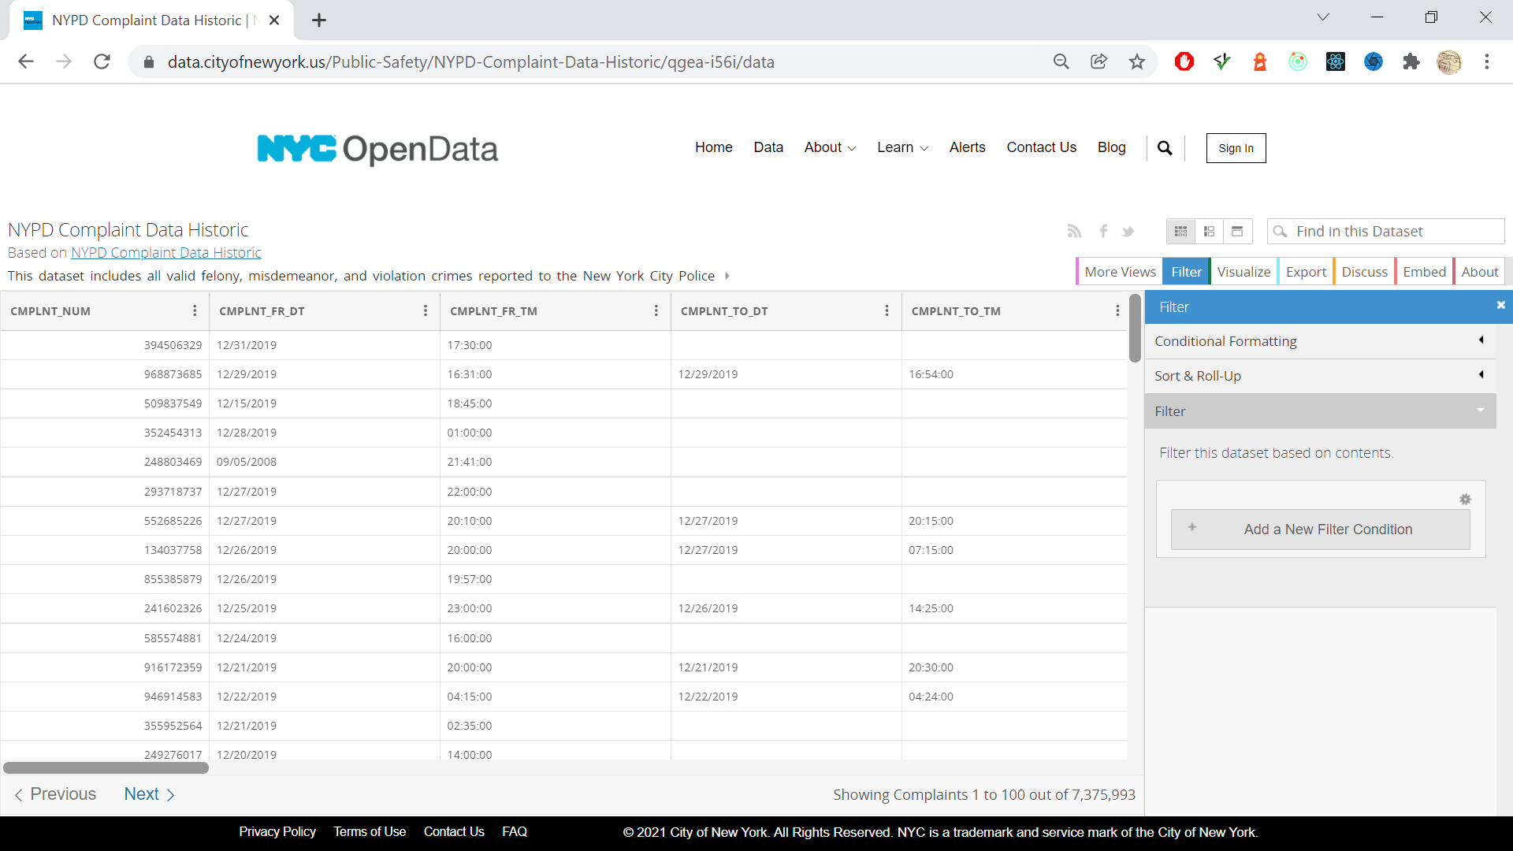Focus the Find in this Dataset field
This screenshot has height=851, width=1513.
point(1385,231)
